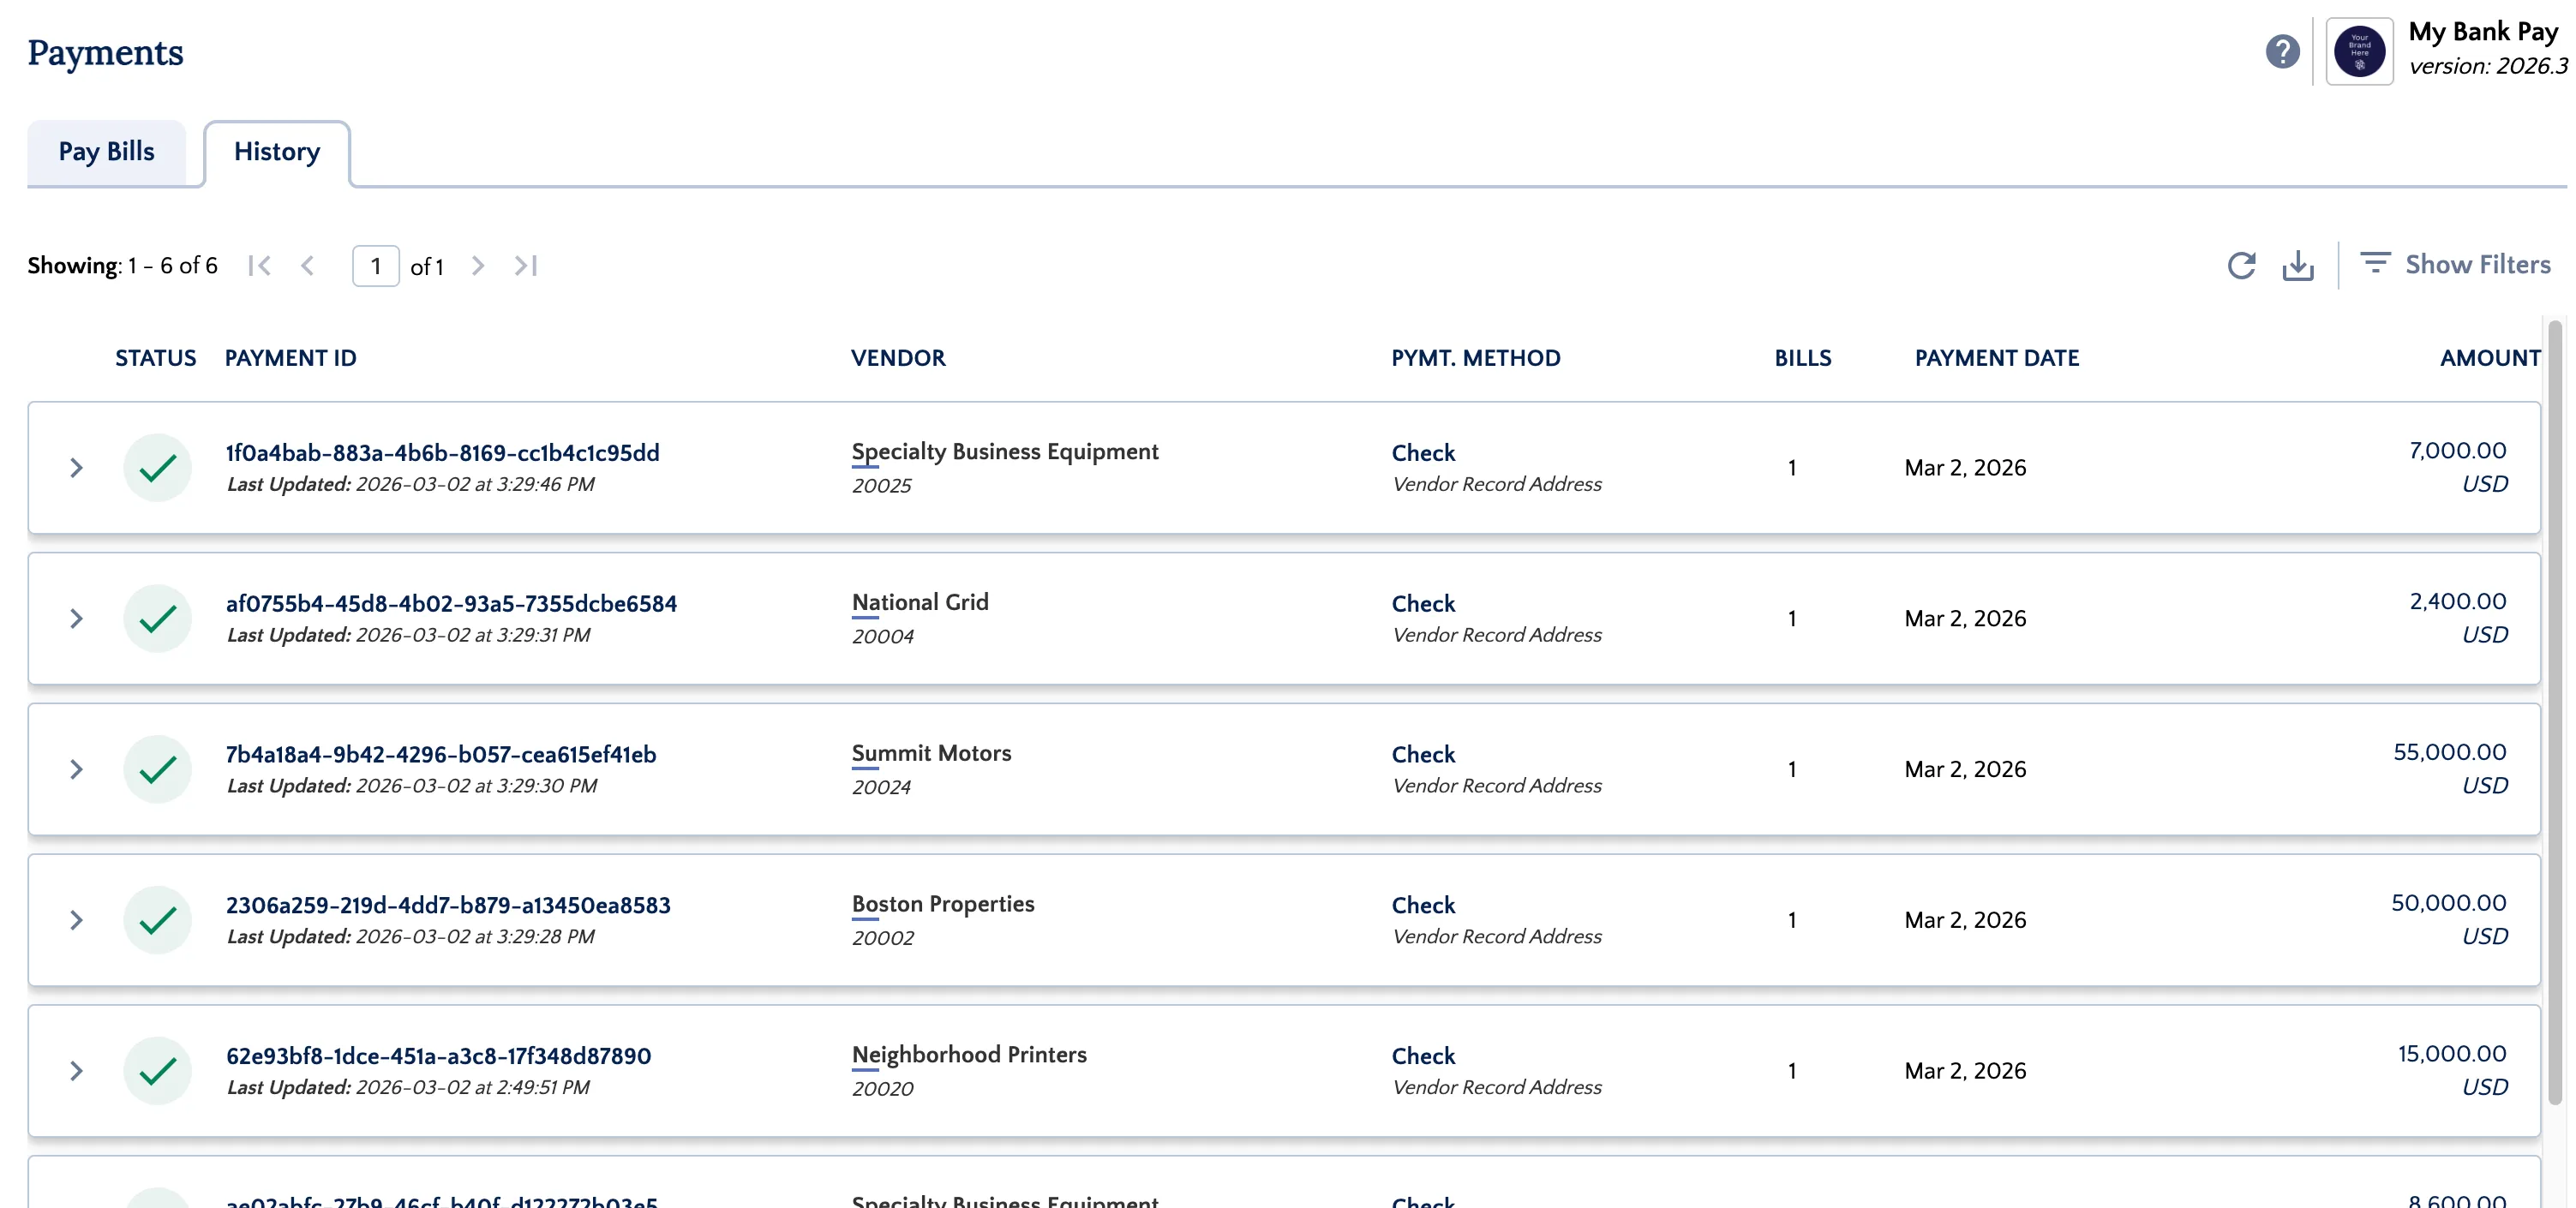The width and height of the screenshot is (2576, 1208).
Task: Click the Showing 1 – 6 of 6 text
Action: 122,266
